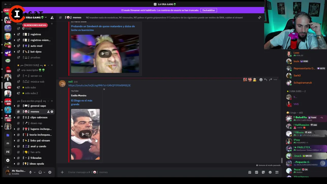Image resolution: width=327 pixels, height=184 pixels.
Task: Click Deshabilitar in the streamer mode banner
Action: point(209,10)
